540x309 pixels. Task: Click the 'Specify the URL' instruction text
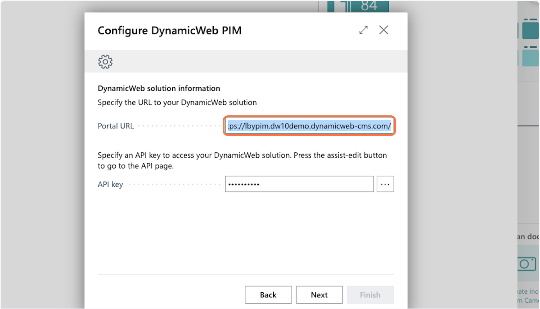pos(177,102)
